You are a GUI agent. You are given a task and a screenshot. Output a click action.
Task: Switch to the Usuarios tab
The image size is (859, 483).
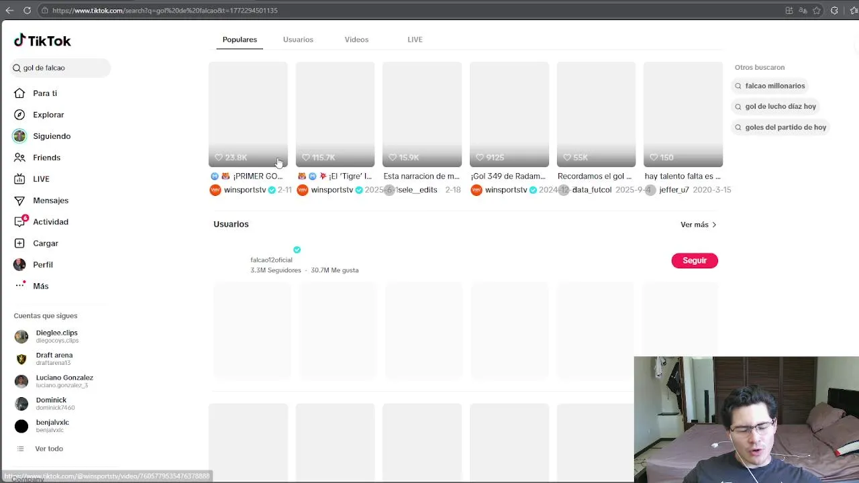tap(298, 40)
